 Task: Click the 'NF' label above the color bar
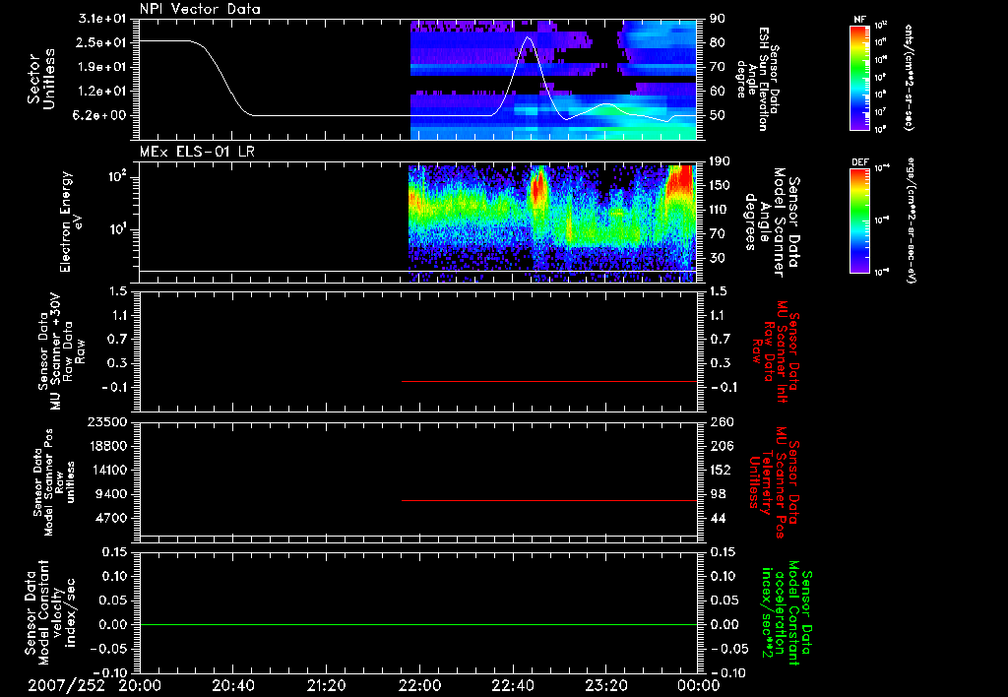click(860, 20)
